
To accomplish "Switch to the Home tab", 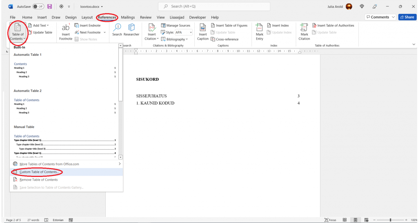I will click(x=27, y=17).
